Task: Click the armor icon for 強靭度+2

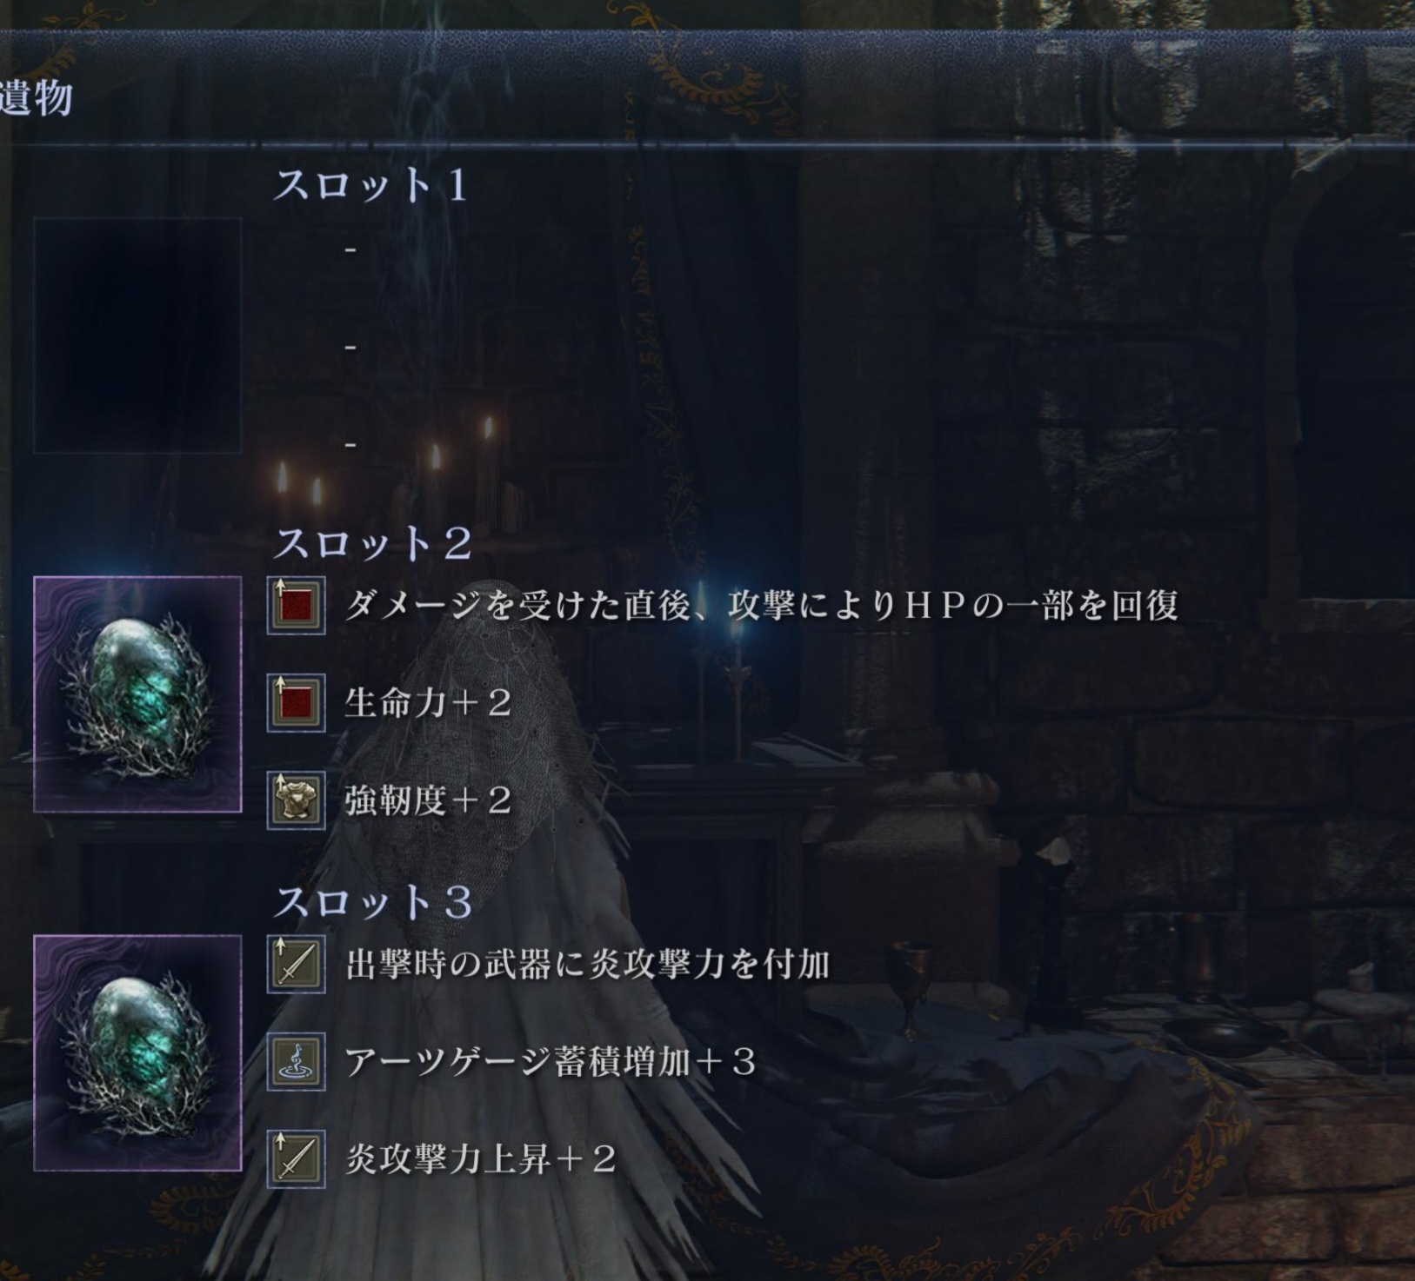Action: (x=296, y=800)
